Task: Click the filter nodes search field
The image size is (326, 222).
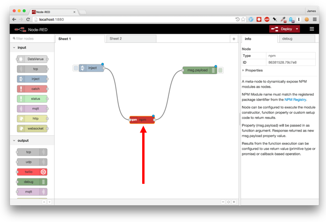Action: tap(33, 39)
